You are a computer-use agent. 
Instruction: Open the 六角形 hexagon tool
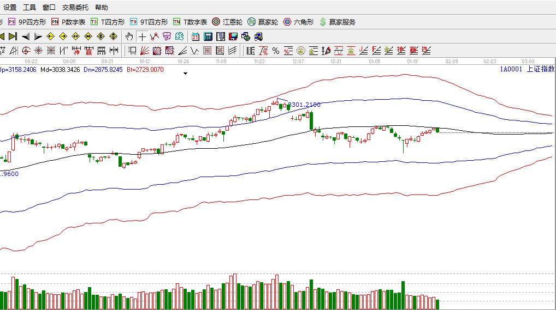[x=298, y=22]
